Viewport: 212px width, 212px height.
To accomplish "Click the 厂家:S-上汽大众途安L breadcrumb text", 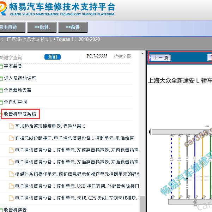I will (x=53, y=40).
